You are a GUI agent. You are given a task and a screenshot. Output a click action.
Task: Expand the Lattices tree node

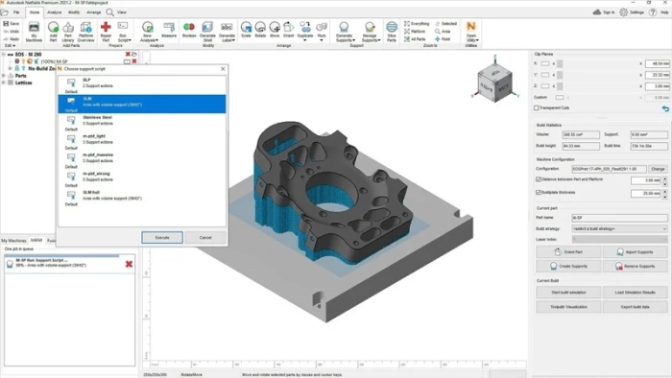coord(4,83)
